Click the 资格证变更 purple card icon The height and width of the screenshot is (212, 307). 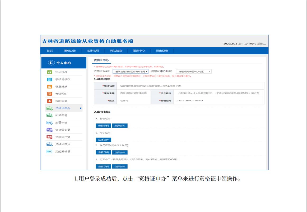[49, 130]
